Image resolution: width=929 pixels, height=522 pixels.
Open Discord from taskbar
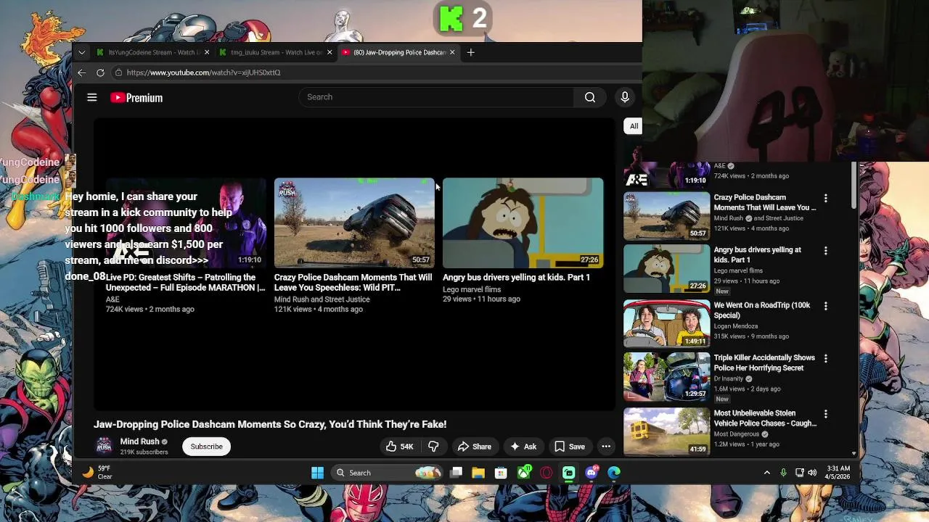(592, 473)
